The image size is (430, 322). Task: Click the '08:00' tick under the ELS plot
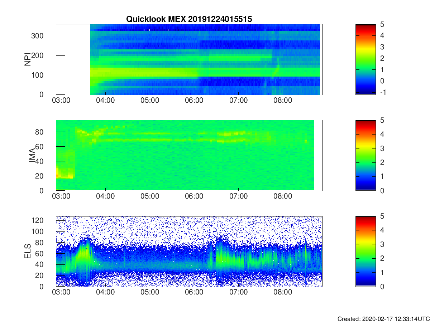click(x=283, y=292)
